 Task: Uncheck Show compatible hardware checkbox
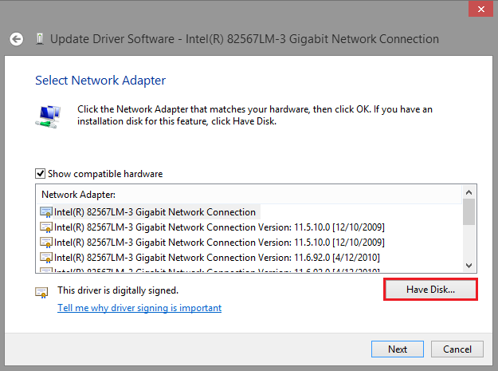click(40, 174)
